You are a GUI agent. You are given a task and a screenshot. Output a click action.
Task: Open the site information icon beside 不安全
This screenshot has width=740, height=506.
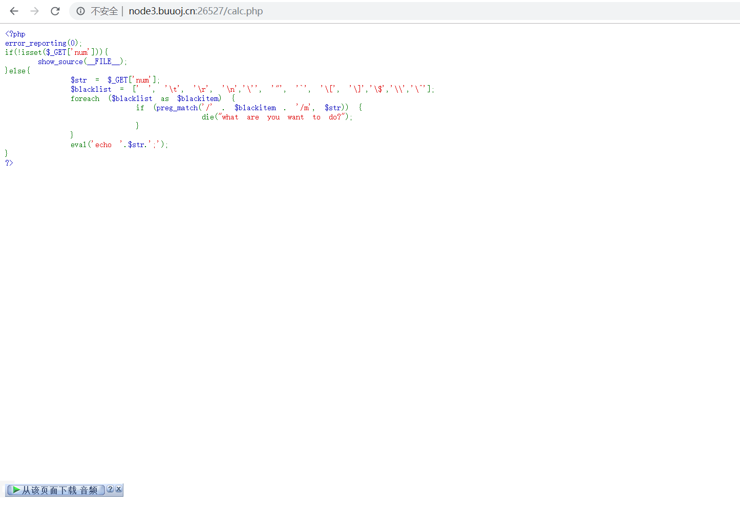(80, 11)
